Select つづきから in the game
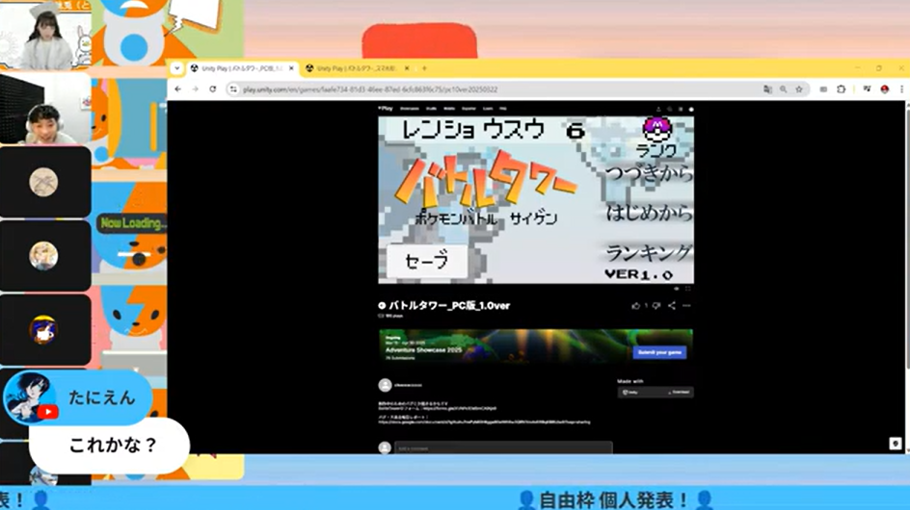The image size is (910, 510). coord(649,172)
